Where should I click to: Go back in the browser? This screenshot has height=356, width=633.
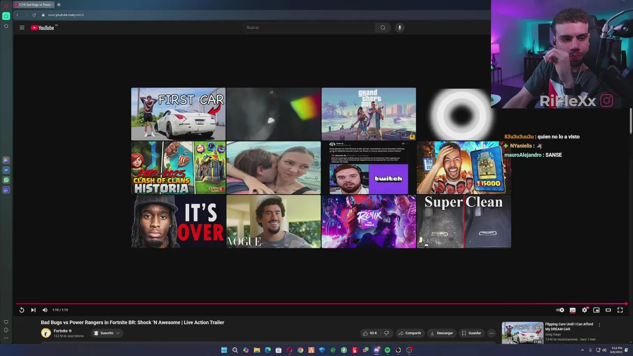(17, 15)
